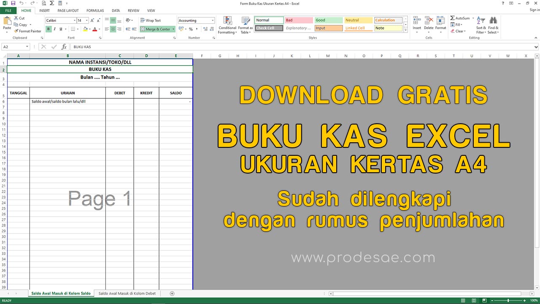Open the Font Color red A swatch
The width and height of the screenshot is (540, 304).
pos(94,29)
